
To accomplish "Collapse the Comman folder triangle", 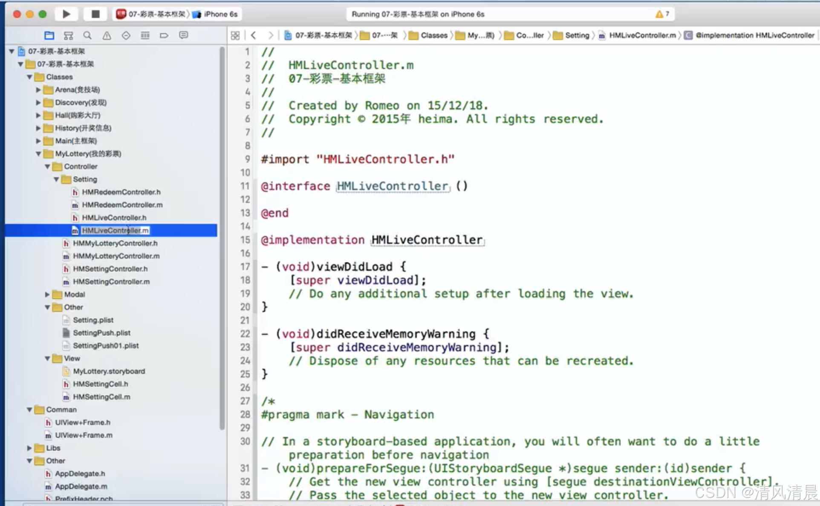I will coord(29,410).
